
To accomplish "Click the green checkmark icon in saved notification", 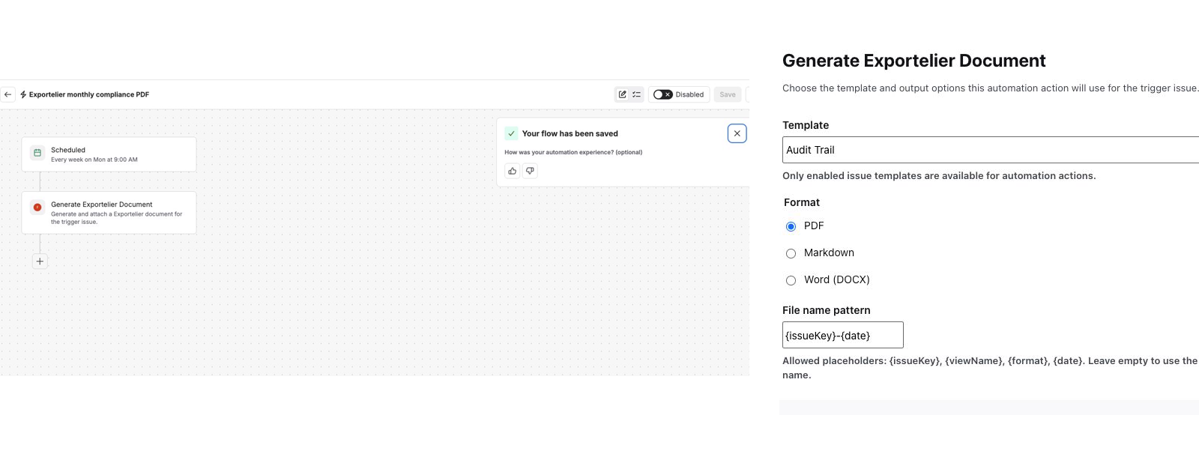I will point(511,133).
